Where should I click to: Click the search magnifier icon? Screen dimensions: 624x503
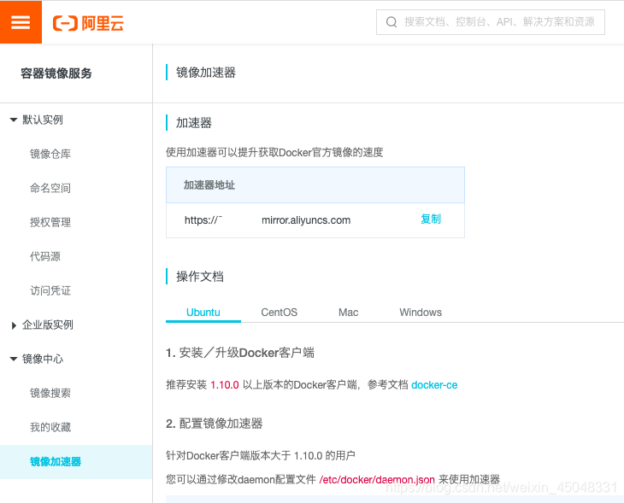(x=391, y=22)
